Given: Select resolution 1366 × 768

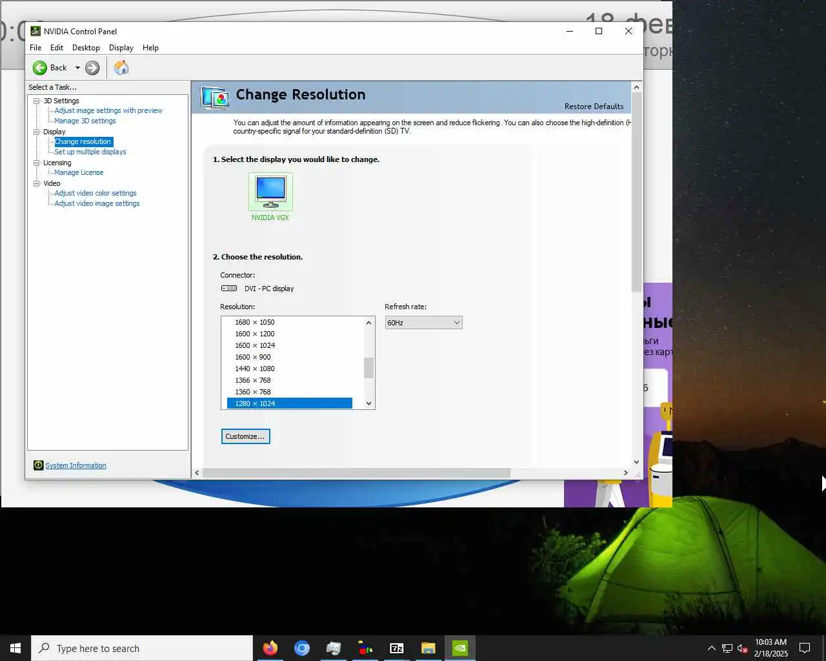Looking at the screenshot, I should pos(290,380).
